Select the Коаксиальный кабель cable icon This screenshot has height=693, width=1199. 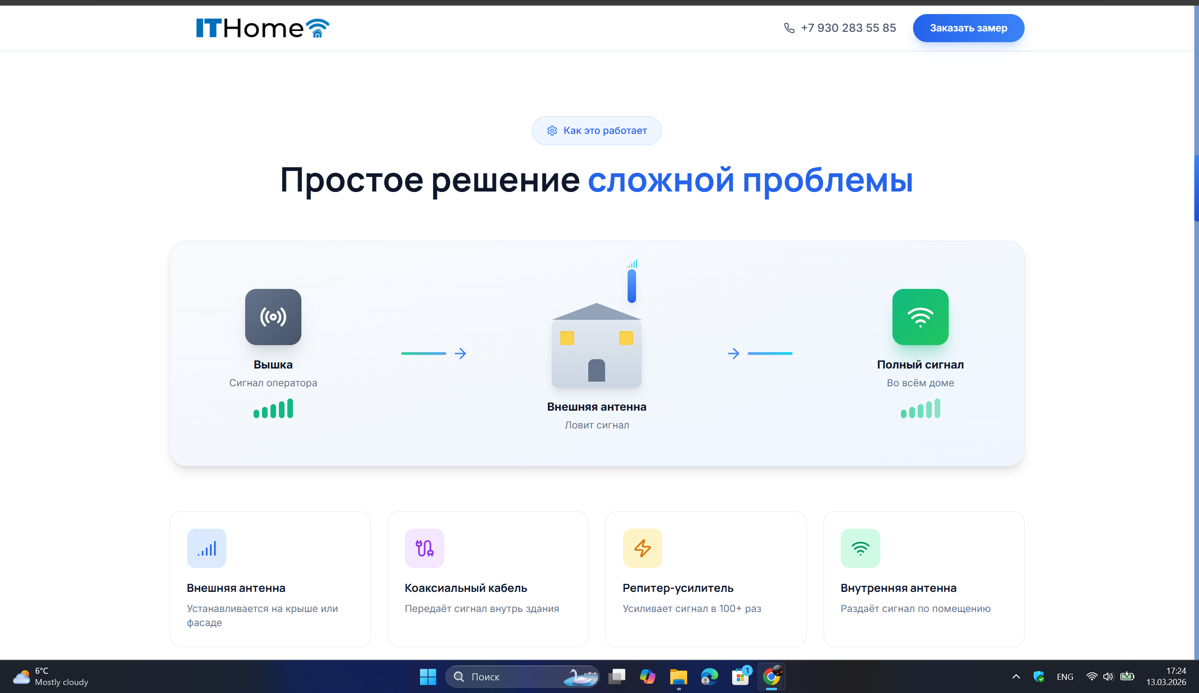click(x=424, y=548)
